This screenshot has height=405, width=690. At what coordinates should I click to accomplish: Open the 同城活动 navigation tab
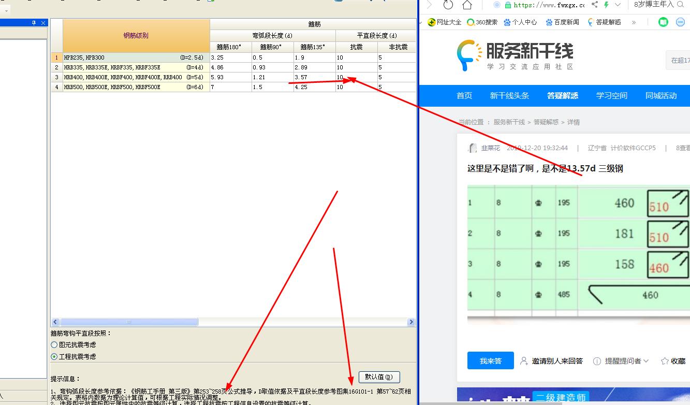661,96
